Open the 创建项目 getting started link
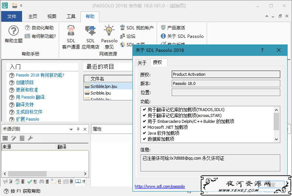 (25, 82)
